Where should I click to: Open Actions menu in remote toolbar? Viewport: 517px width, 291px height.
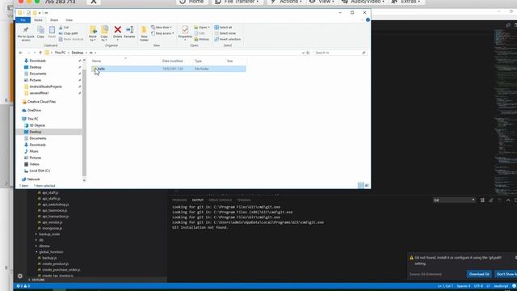click(286, 2)
